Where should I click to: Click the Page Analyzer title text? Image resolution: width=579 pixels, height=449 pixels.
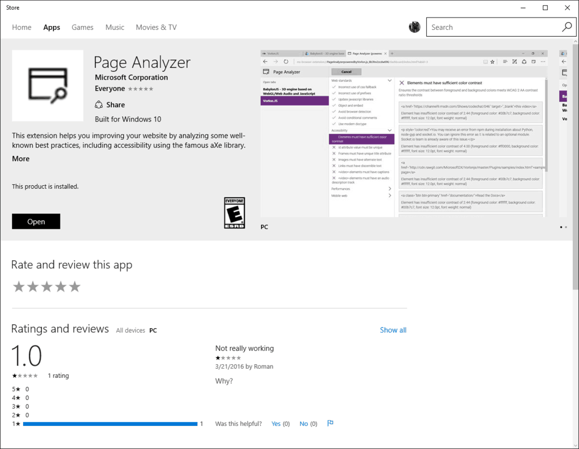tap(142, 62)
